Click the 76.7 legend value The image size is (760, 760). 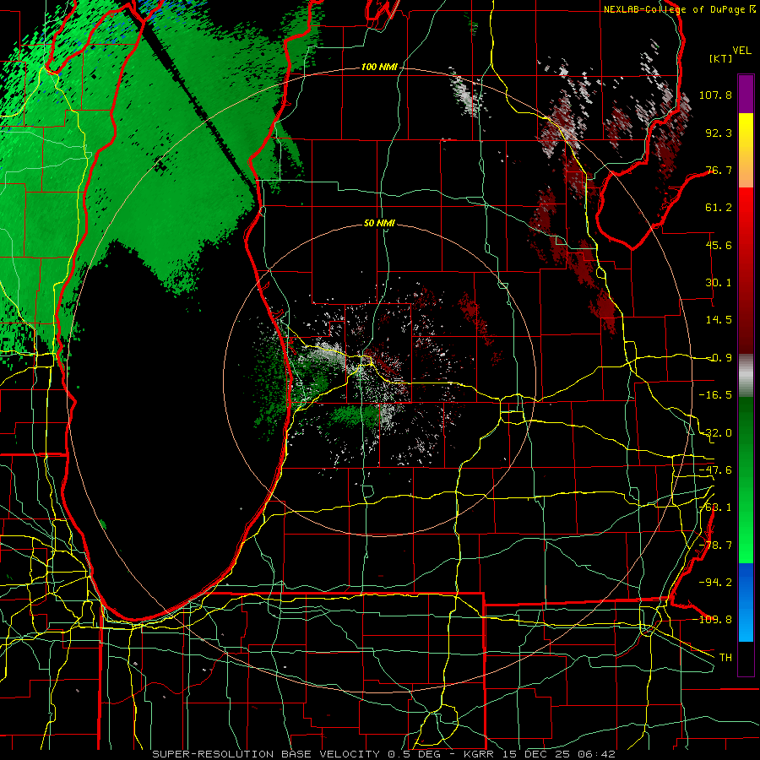point(719,170)
